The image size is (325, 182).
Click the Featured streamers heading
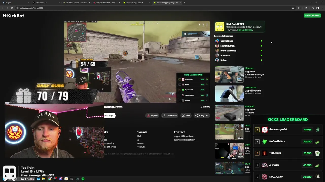(x=223, y=36)
